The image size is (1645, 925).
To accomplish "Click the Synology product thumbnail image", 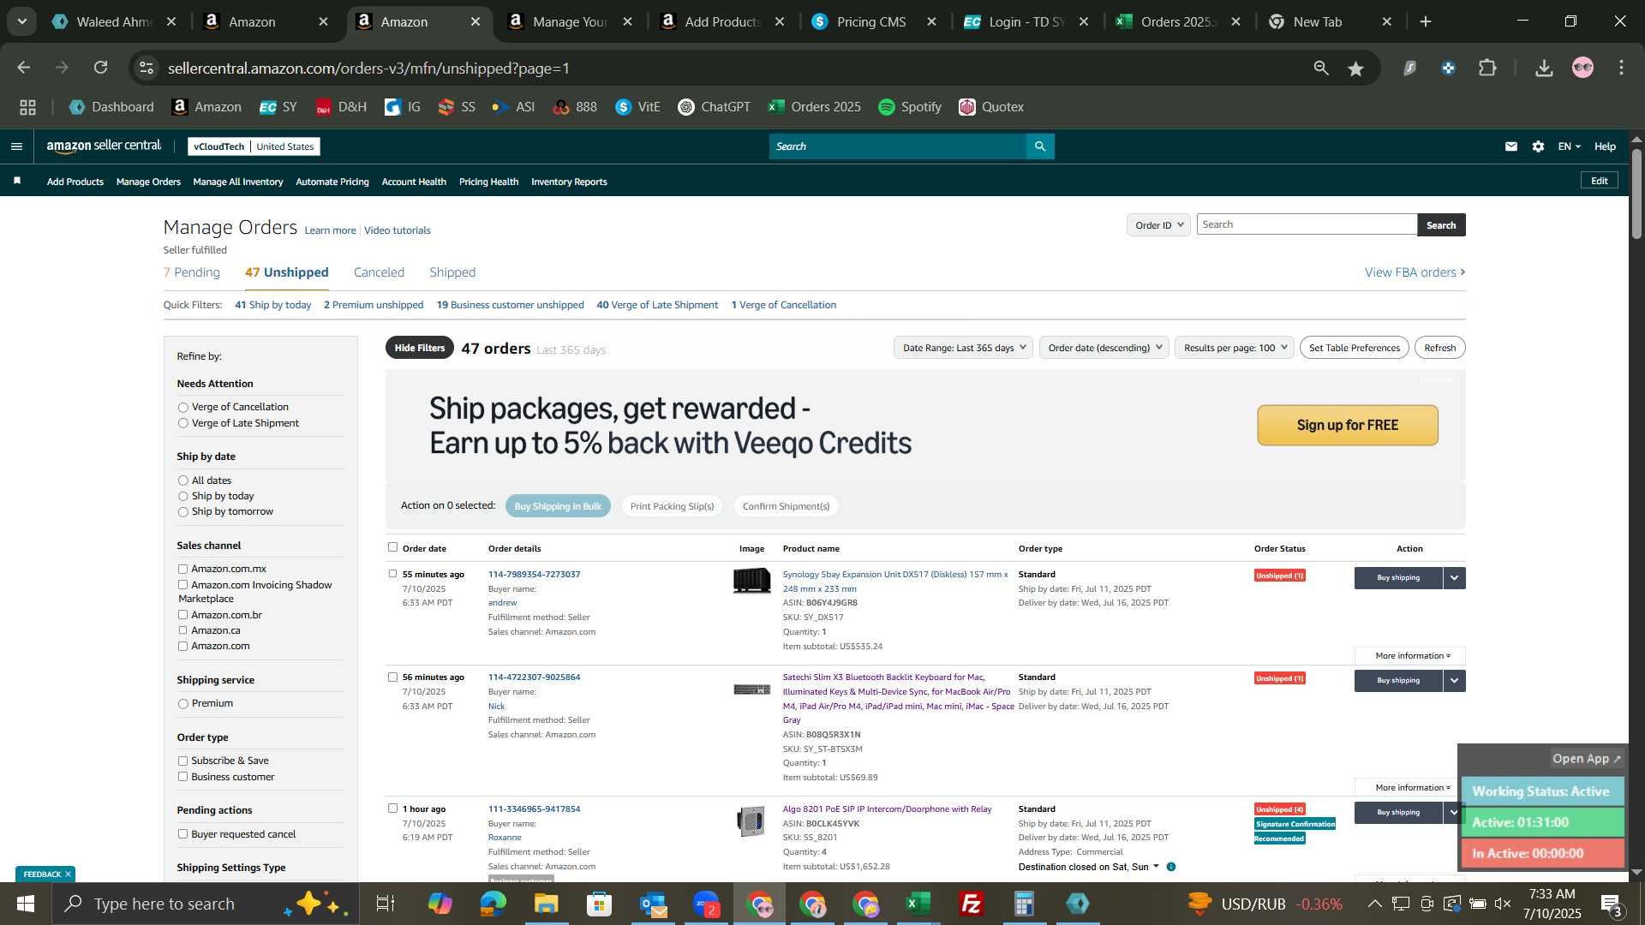I will 751,581.
